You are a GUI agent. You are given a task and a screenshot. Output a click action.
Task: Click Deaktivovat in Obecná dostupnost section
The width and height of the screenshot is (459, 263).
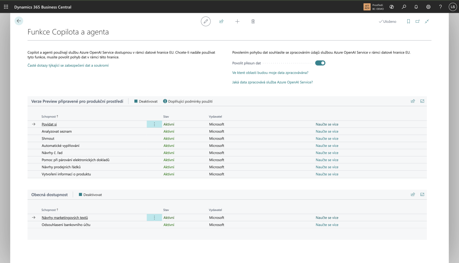click(x=90, y=195)
